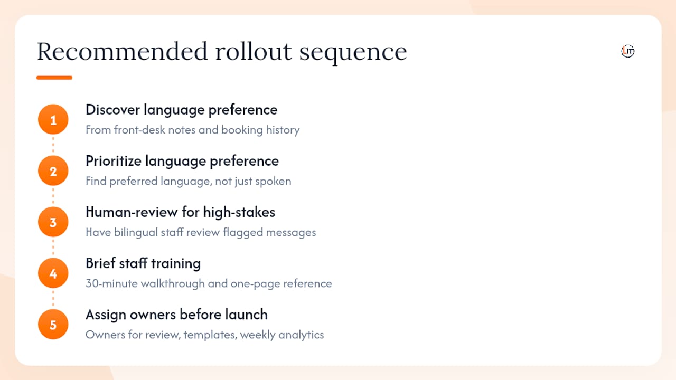
Task: Click 'Find preferred language, not just spoken' text
Action: pos(188,181)
